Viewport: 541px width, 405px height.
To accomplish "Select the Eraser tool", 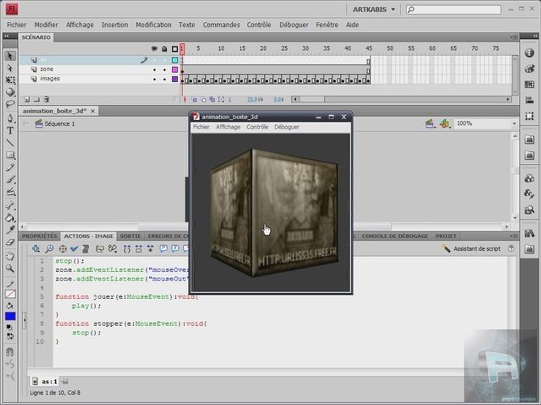I will 10,242.
